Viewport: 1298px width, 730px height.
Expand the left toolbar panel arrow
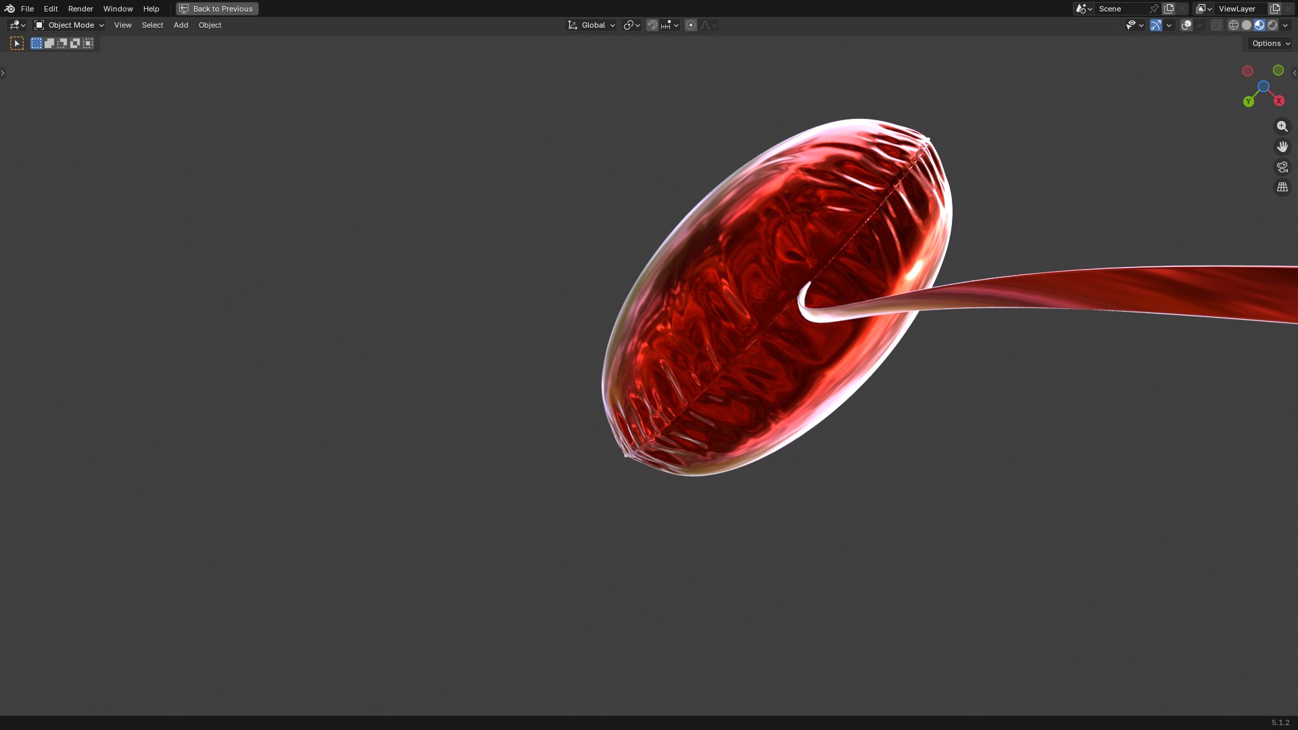tap(3, 73)
